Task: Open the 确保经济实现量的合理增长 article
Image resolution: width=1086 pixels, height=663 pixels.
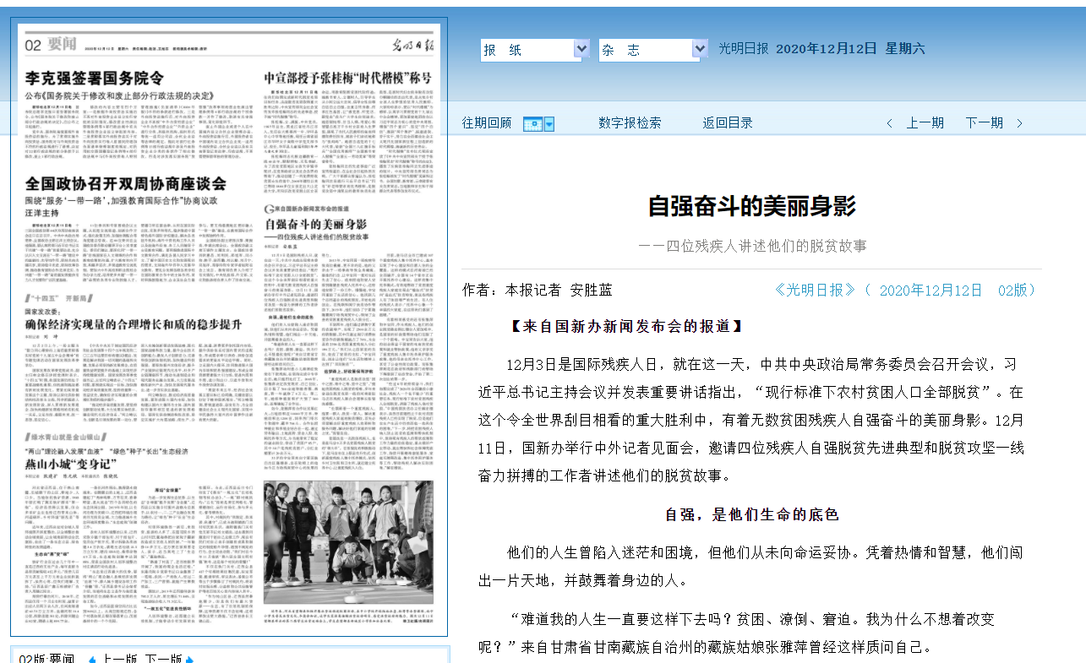Action: 134,323
